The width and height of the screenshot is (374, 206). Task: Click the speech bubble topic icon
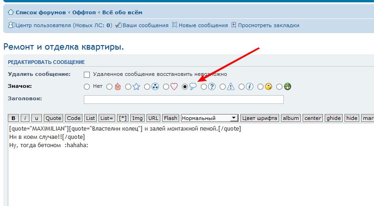(x=193, y=86)
